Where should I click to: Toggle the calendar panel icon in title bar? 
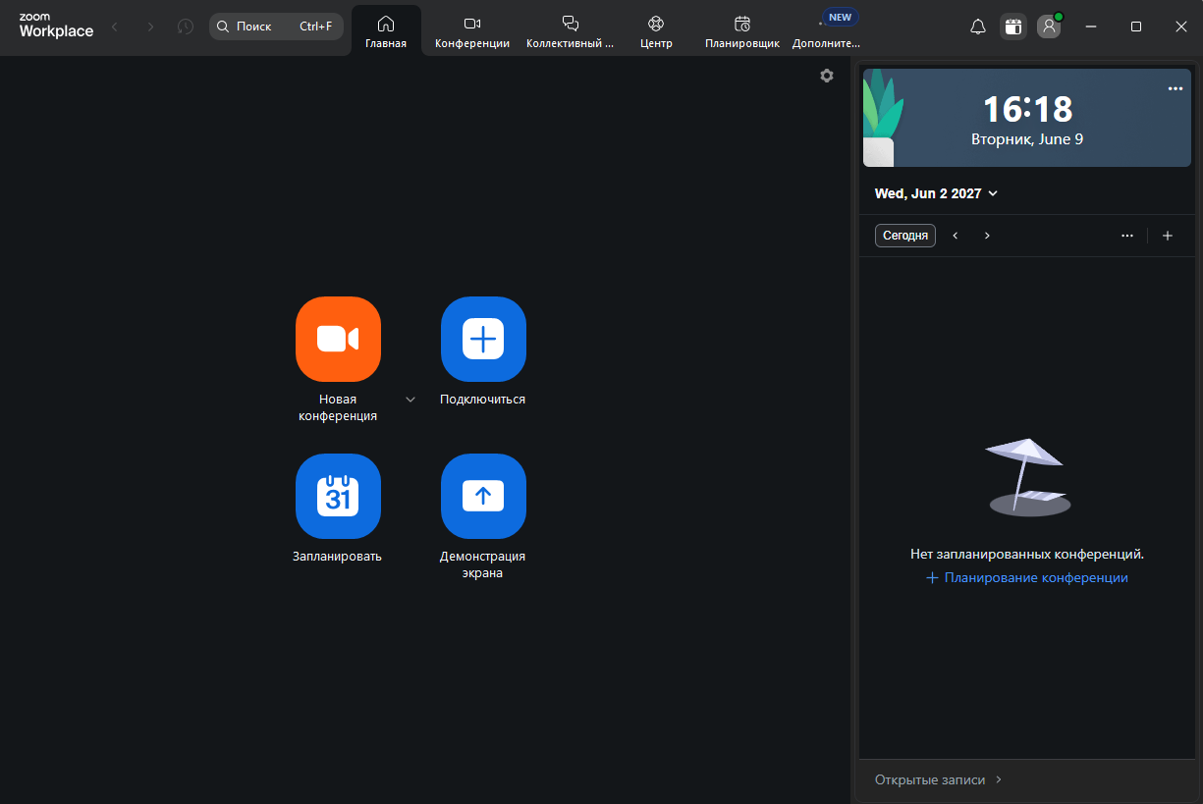[x=1013, y=27]
